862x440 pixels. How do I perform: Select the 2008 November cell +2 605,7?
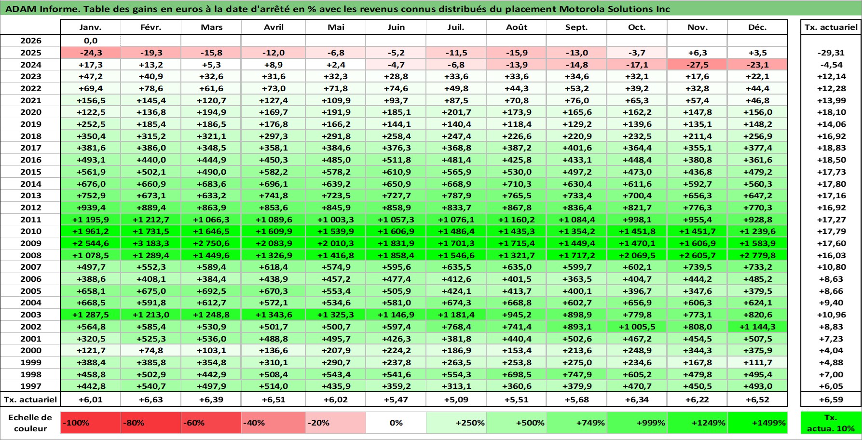coord(697,255)
